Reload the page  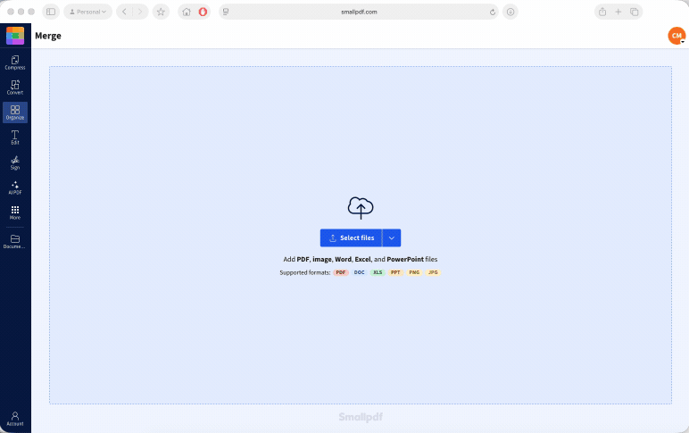point(493,12)
